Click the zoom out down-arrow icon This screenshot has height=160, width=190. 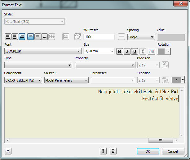113,151
